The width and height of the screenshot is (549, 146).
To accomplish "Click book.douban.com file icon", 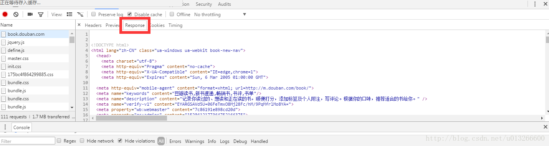I will [3, 34].
